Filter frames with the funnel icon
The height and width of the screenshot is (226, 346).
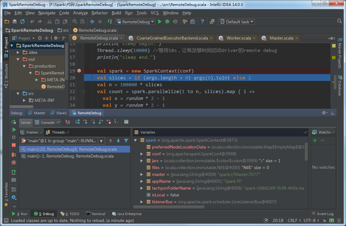point(126,141)
